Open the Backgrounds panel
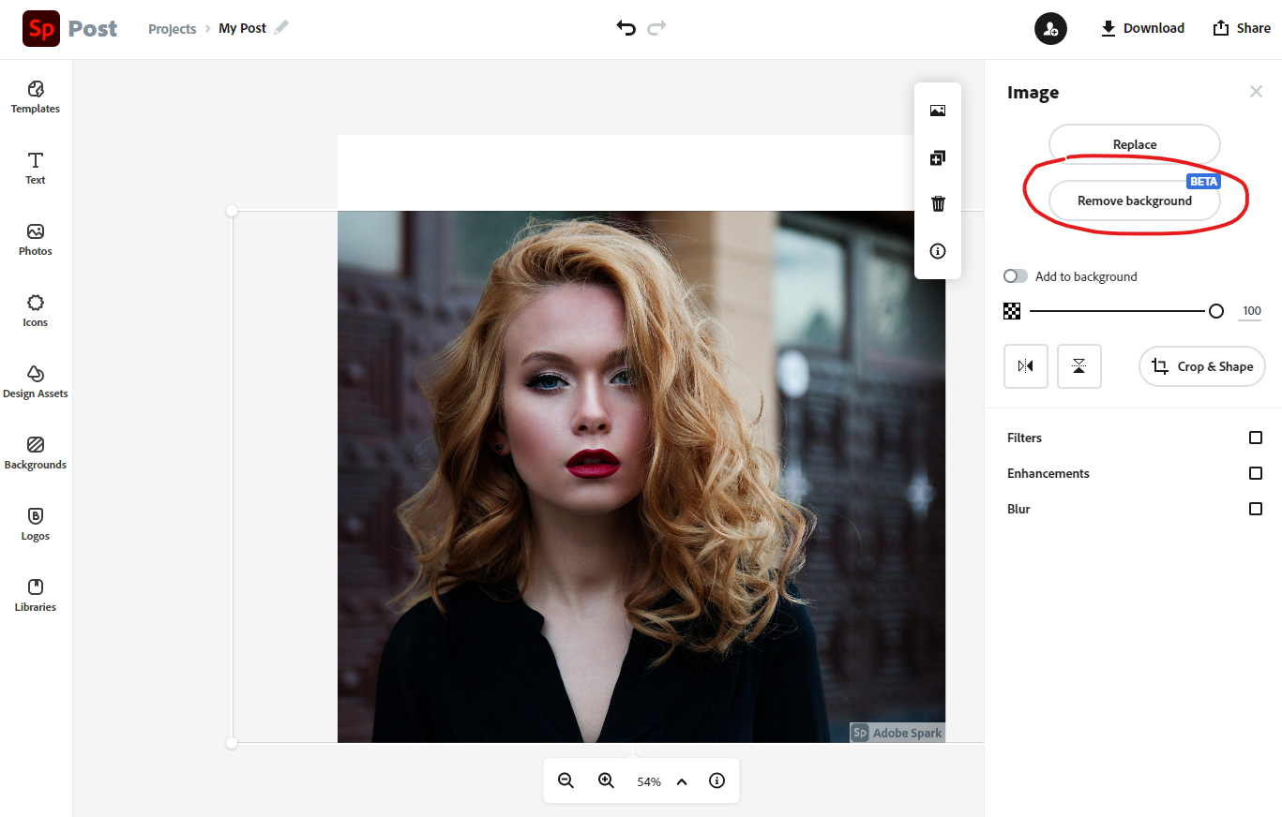The height and width of the screenshot is (817, 1282). [x=35, y=453]
